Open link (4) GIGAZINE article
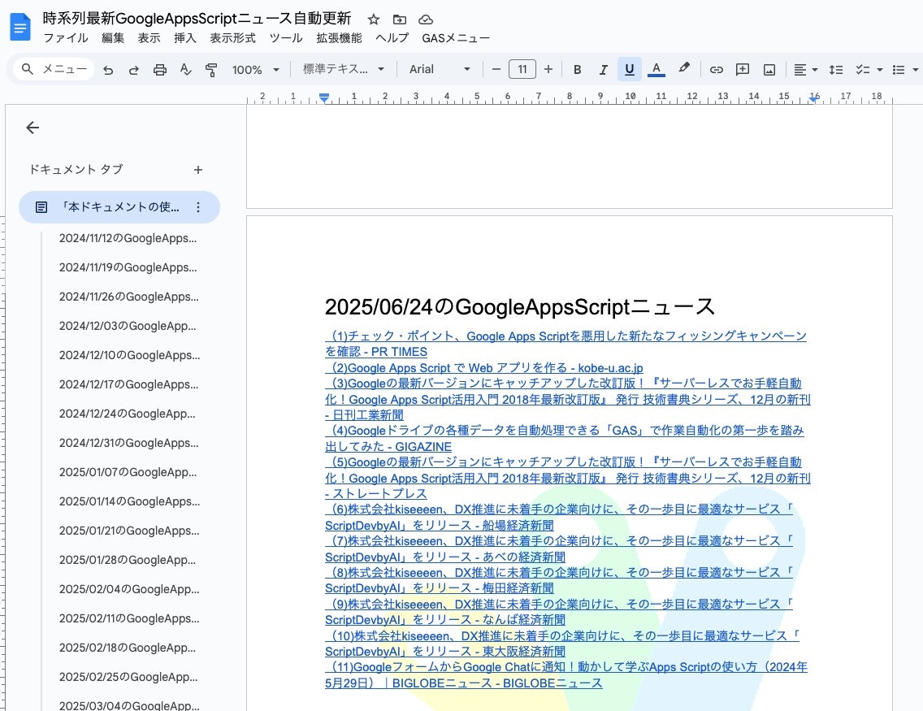The height and width of the screenshot is (711, 923). pyautogui.click(x=565, y=439)
